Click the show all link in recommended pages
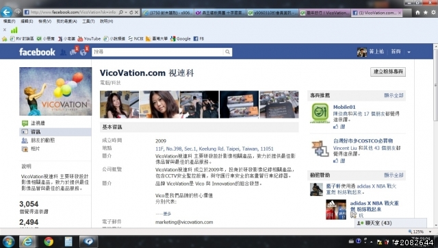 click(394, 95)
